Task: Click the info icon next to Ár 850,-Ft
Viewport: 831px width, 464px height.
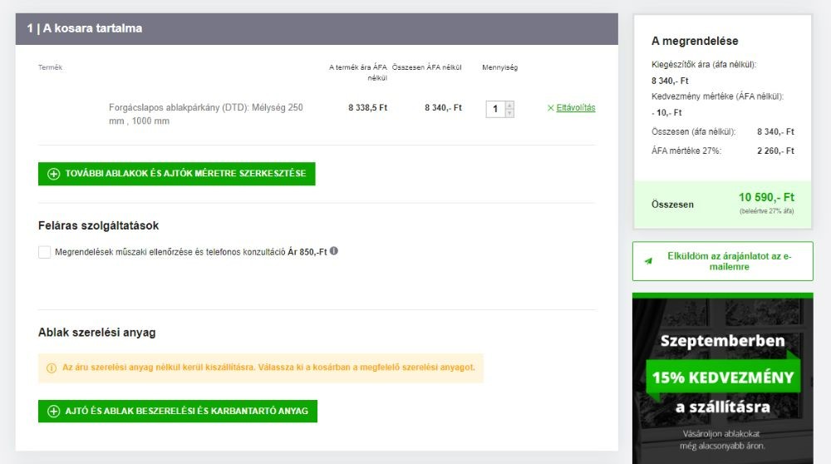Action: (334, 250)
